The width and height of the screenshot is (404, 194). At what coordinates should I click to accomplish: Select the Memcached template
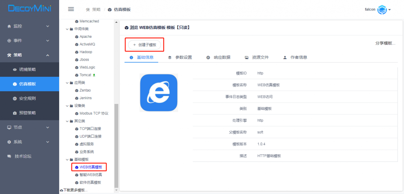[x=89, y=21]
